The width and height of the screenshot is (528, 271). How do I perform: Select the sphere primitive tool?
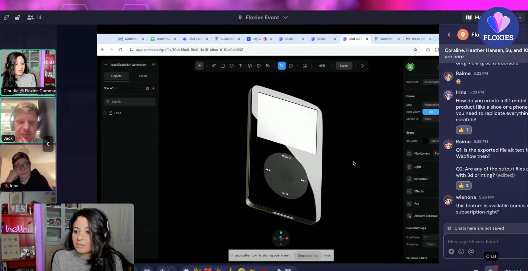tap(259, 66)
